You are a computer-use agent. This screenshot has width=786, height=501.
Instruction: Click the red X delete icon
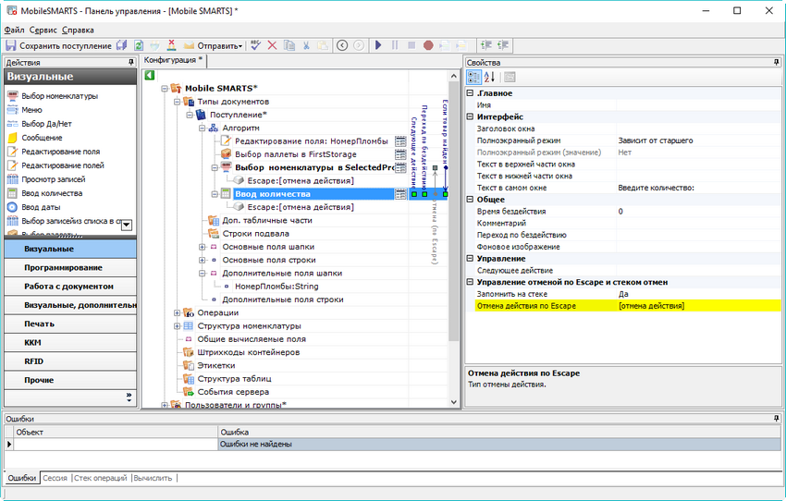click(272, 45)
